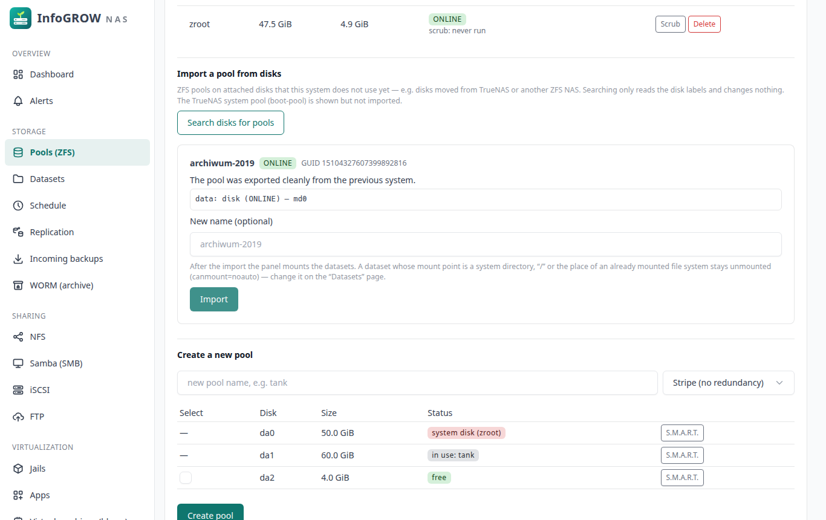Navigate to Samba (SMB) sharing

pos(77,363)
